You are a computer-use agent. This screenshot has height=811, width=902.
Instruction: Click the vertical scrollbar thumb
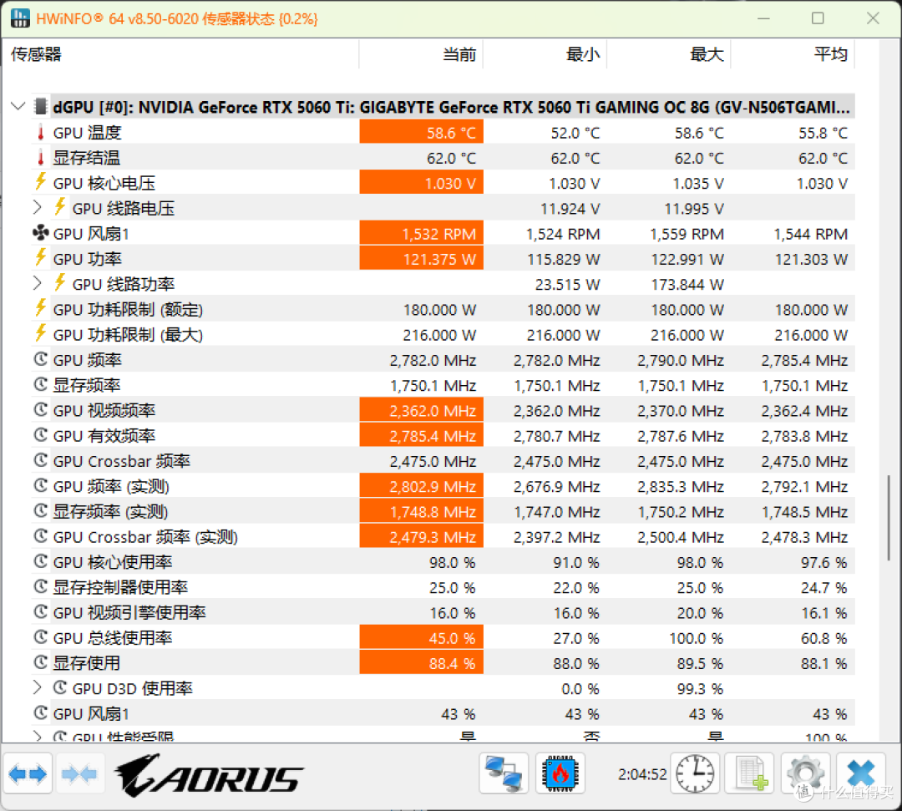889,518
